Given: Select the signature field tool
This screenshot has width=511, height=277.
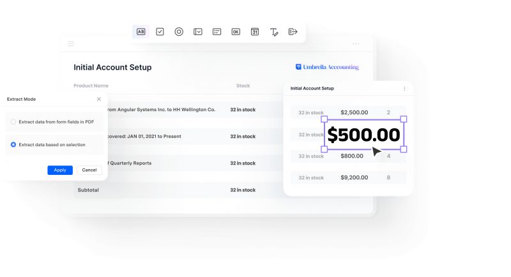Looking at the screenshot, I should coord(274,32).
